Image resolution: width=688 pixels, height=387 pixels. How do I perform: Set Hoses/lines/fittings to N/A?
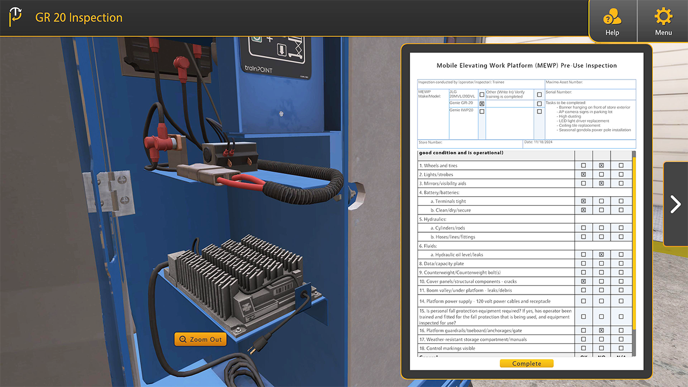click(621, 236)
